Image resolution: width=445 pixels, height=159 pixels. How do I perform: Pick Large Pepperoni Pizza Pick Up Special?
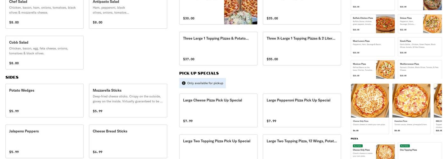coord(302,110)
